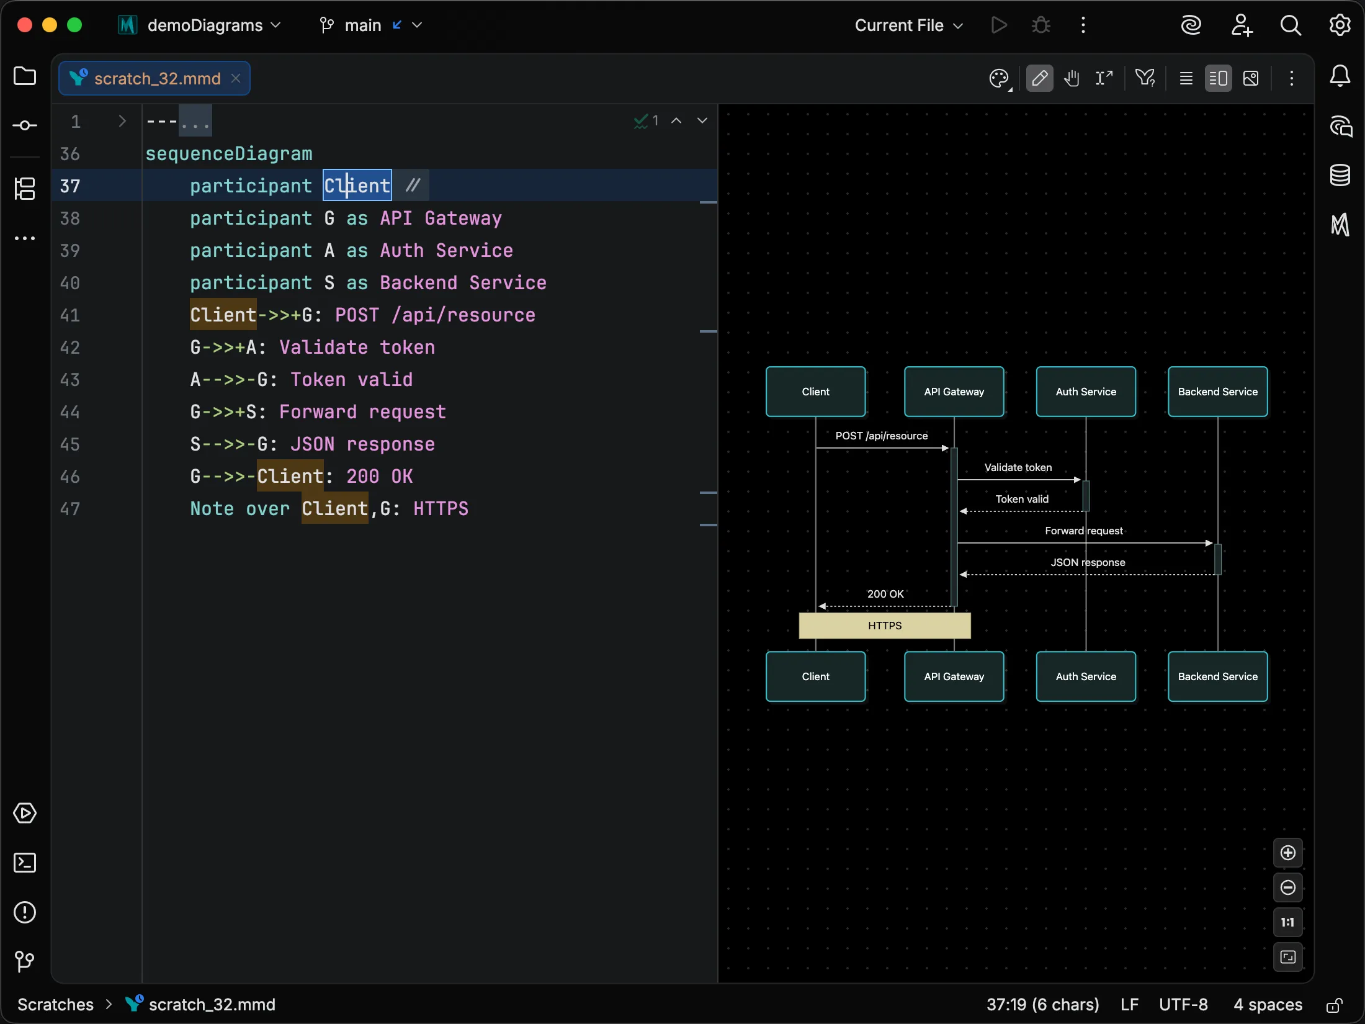Click the top Client box in diagram
This screenshot has width=1365, height=1024.
coord(815,392)
